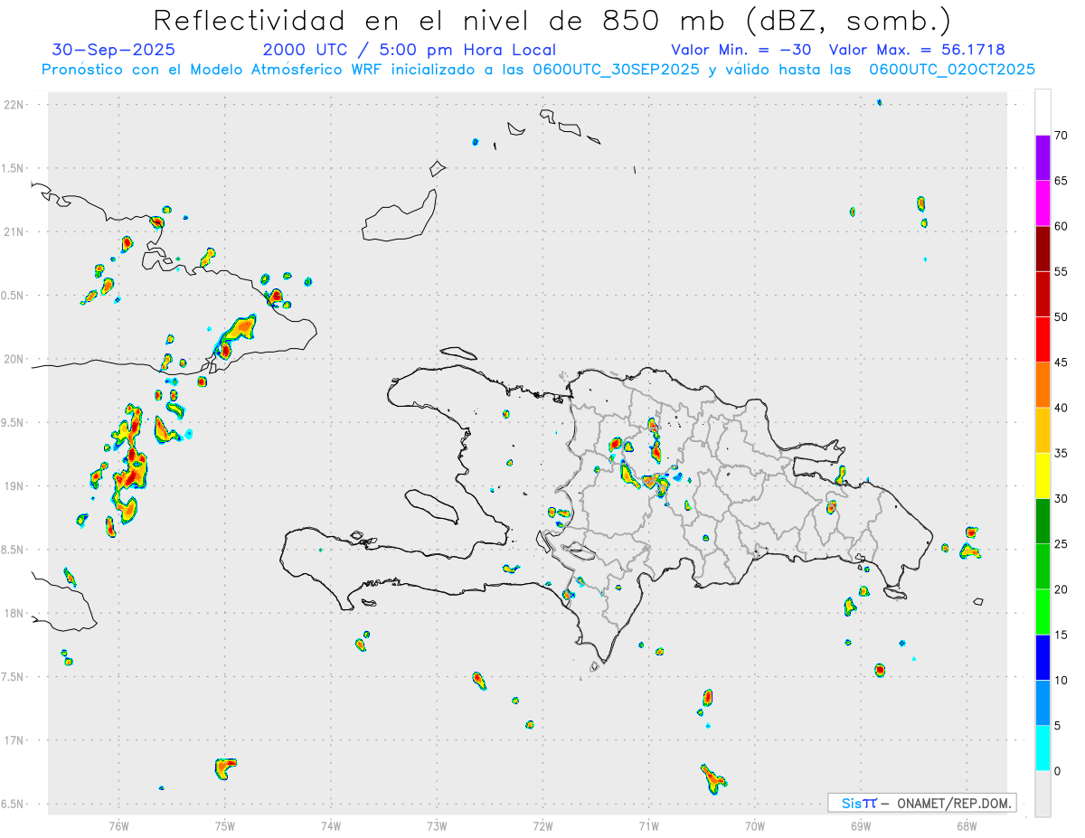Click the '71W' longitude label

tap(648, 825)
